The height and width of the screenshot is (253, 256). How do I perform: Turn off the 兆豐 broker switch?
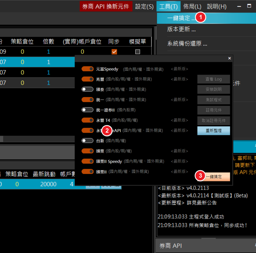pyautogui.click(x=88, y=79)
